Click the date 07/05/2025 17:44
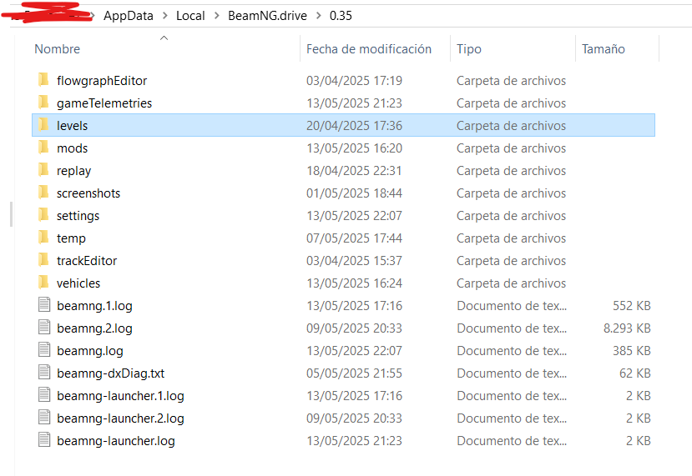 point(355,238)
